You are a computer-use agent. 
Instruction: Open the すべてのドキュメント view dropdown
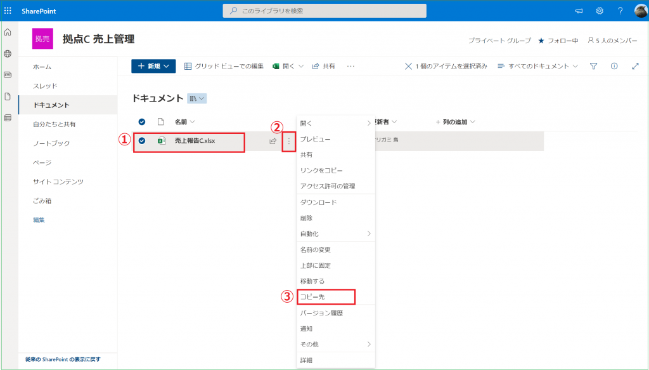538,66
